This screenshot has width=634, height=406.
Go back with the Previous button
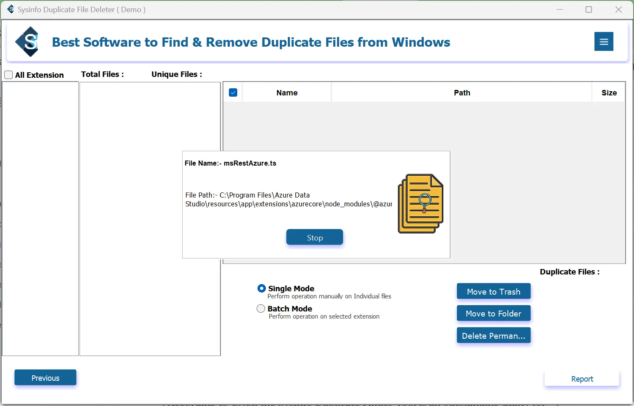tap(45, 378)
